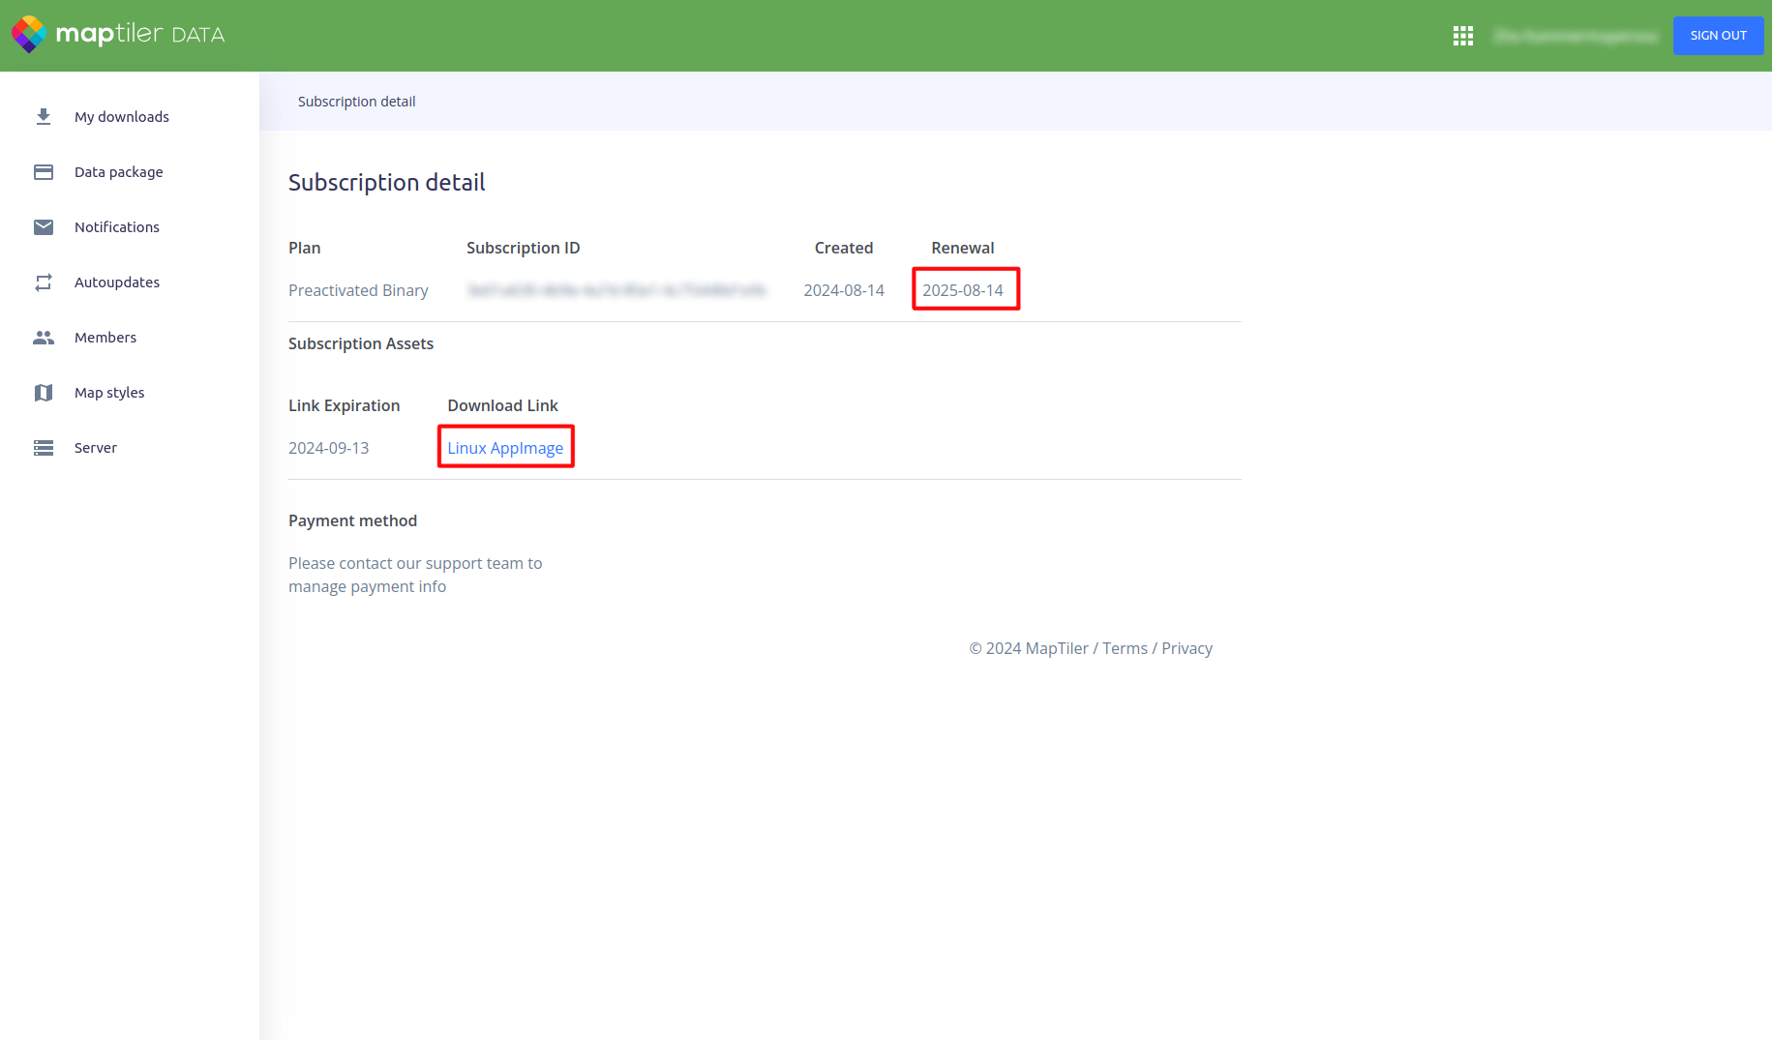Viewport: 1772px width, 1040px height.
Task: Click the Map styles map icon
Action: pyautogui.click(x=44, y=393)
